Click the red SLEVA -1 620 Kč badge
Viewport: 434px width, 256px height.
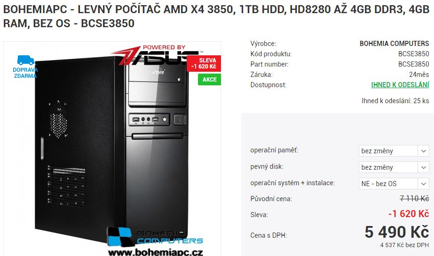coord(204,63)
